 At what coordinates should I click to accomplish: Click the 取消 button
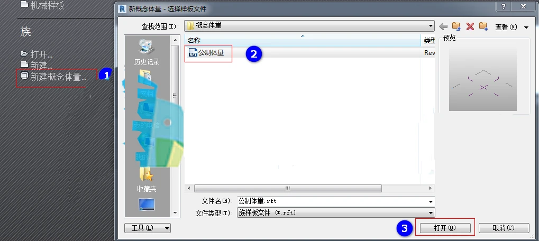pyautogui.click(x=504, y=228)
